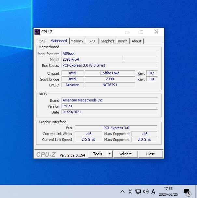Open the Action Center notification icon
This screenshot has width=197, height=198.
[187, 192]
